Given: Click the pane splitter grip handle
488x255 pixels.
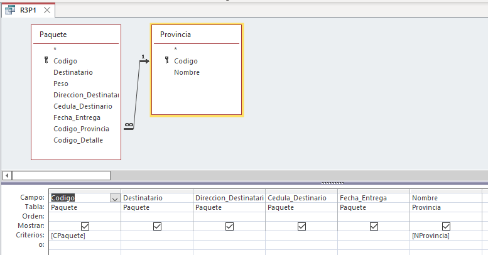Looking at the screenshot, I should point(332,183).
